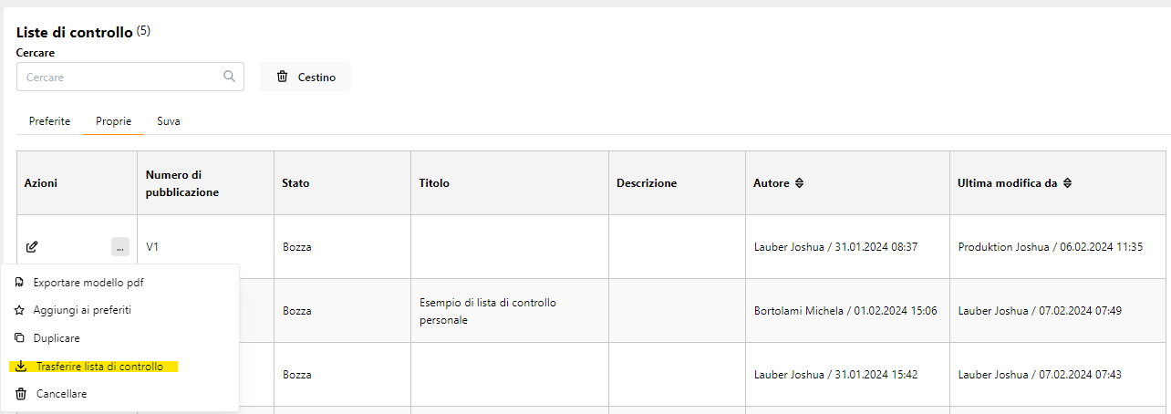
Task: Click the trash icon on Cestino button
Action: tap(283, 77)
